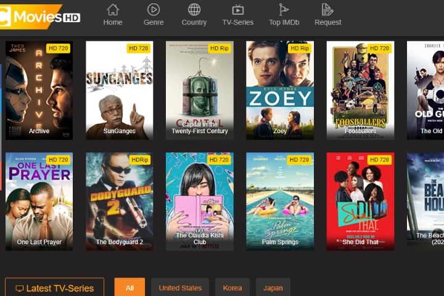The height and width of the screenshot is (296, 444).
Task: Click HD 720 badge on SunGanges
Action: tap(139, 48)
